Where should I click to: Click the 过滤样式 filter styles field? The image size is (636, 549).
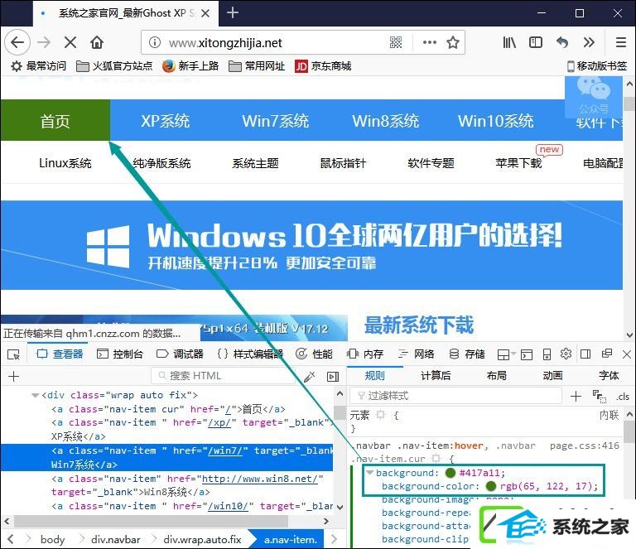pyautogui.click(x=456, y=396)
